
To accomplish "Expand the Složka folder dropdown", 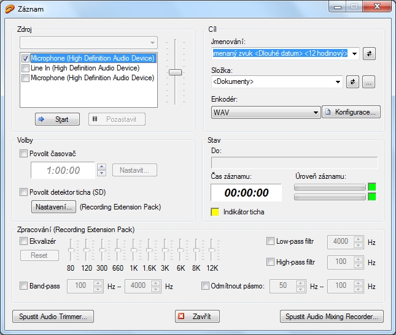I will 338,82.
